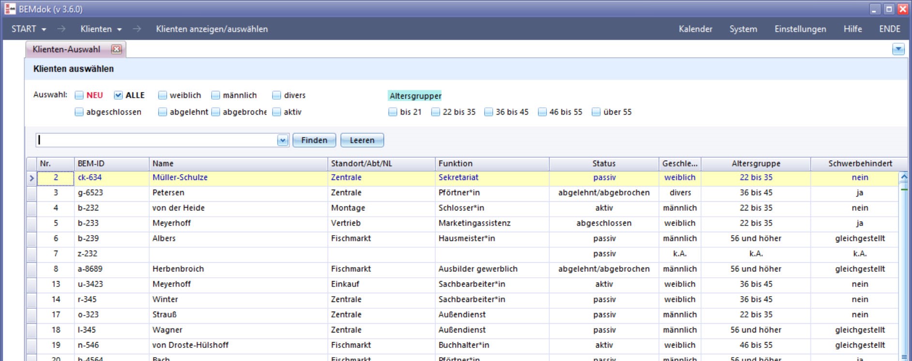Sort by the Funktion column header
This screenshot has width=912, height=361.
tap(492, 164)
